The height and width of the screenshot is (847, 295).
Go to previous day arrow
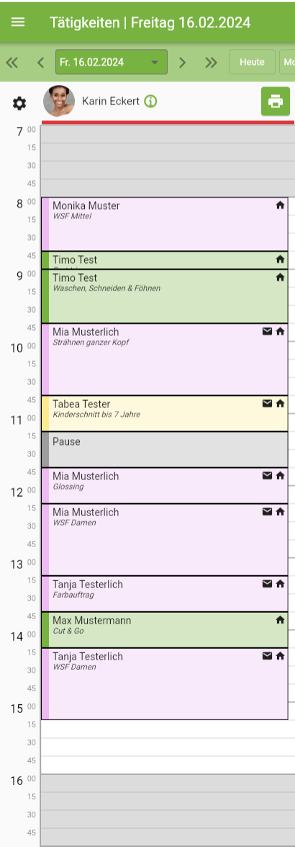[x=40, y=62]
